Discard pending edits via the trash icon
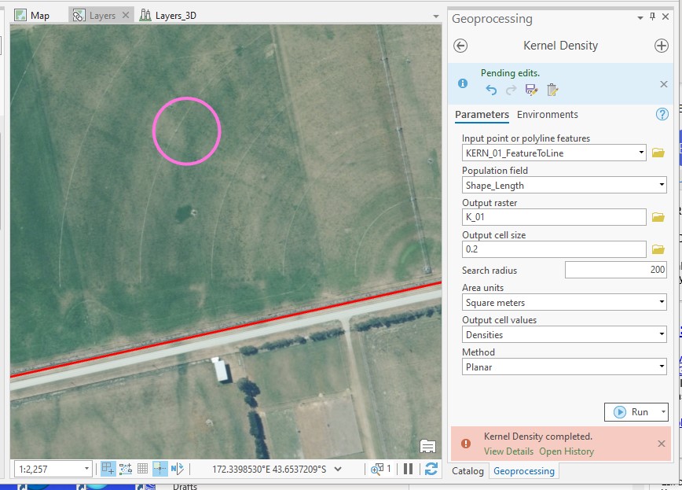This screenshot has width=682, height=490. pos(553,88)
